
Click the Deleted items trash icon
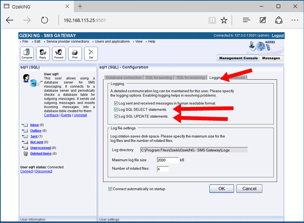[25, 154]
